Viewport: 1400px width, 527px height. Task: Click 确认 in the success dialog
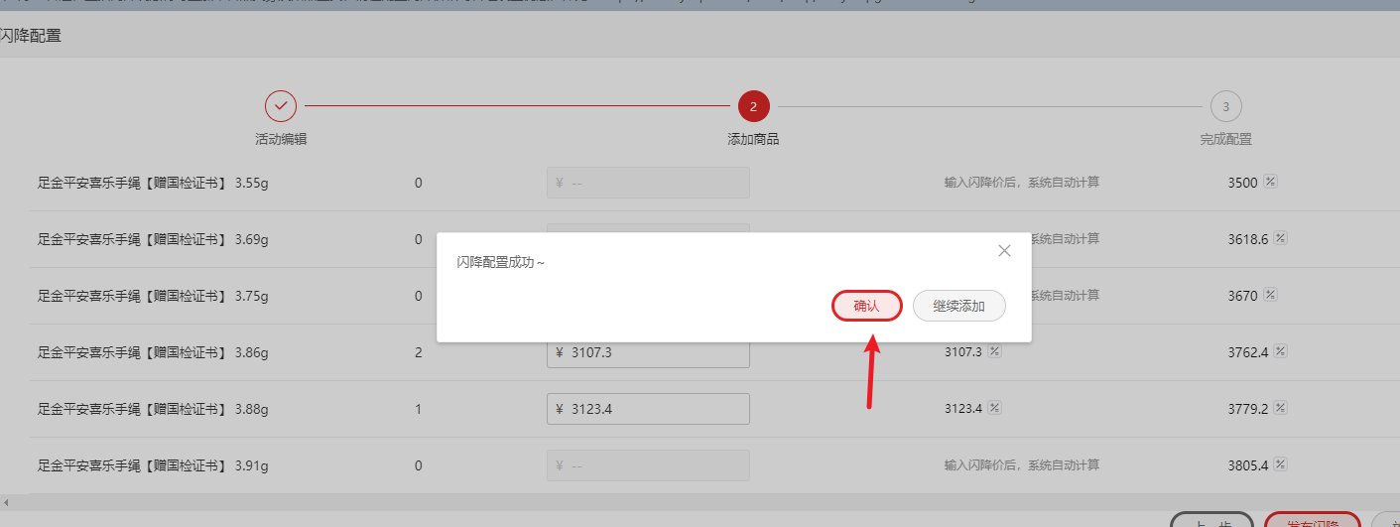(x=866, y=306)
